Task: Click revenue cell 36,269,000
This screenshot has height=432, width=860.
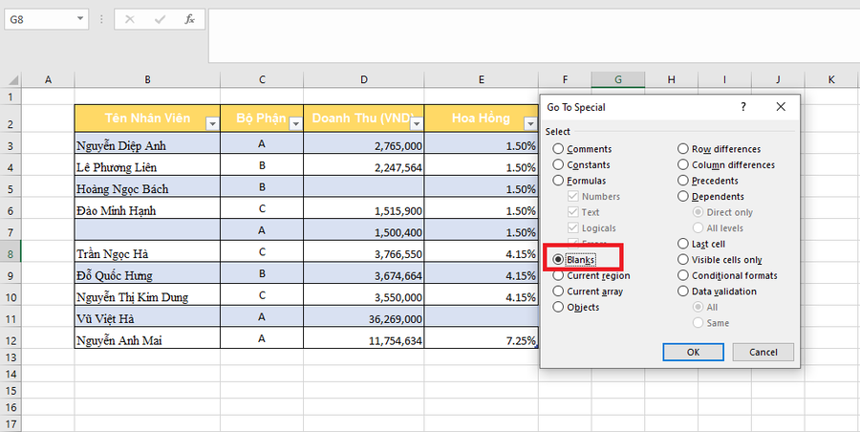Action: (364, 318)
